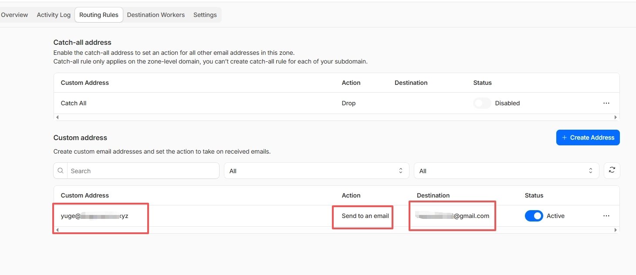Click right scroll arrow in Custom address table
This screenshot has width=636, height=275.
point(616,230)
